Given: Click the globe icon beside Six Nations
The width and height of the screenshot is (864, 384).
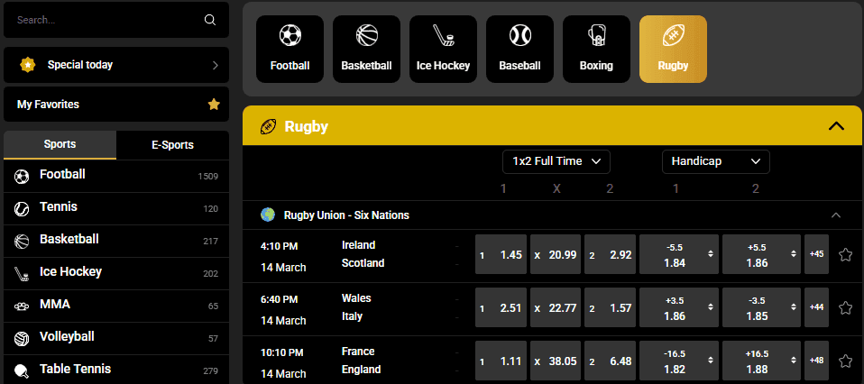Looking at the screenshot, I should point(268,215).
